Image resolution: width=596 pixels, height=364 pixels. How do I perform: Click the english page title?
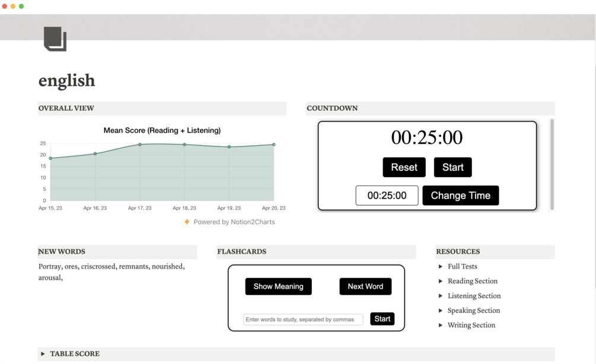[x=66, y=81]
